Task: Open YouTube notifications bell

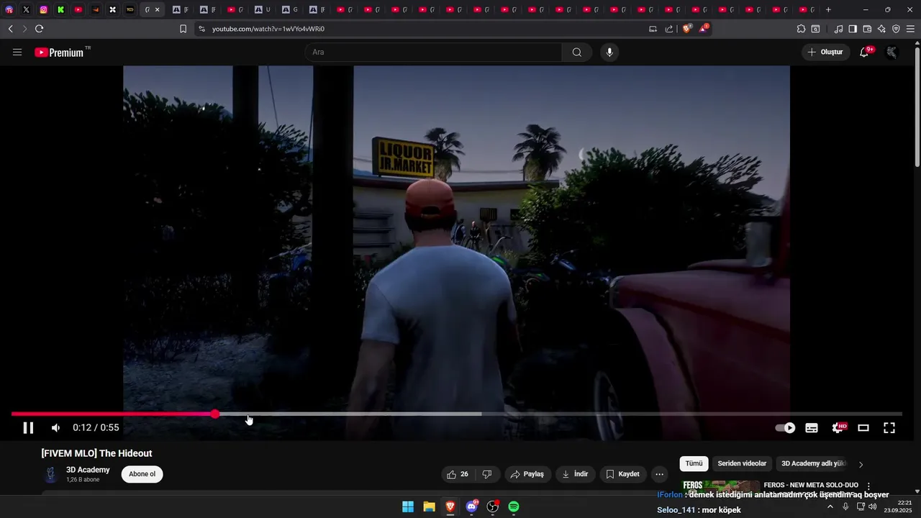Action: [x=864, y=53]
